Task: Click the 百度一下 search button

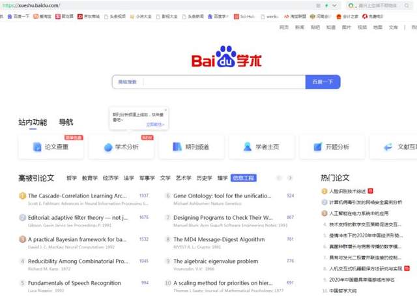Action: (323, 81)
